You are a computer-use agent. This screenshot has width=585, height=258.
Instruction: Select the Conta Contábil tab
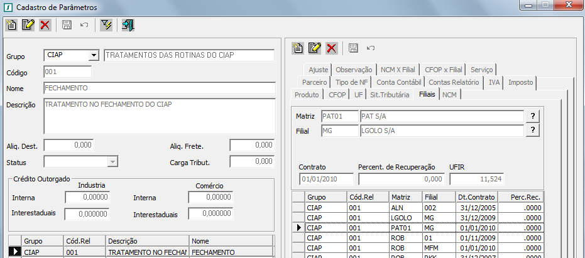pyautogui.click(x=398, y=82)
